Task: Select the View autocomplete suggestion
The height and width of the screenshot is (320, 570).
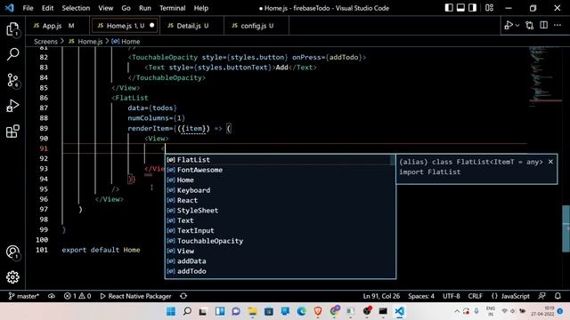Action: coord(281,251)
